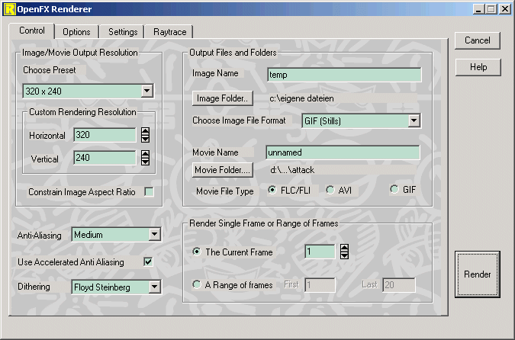This screenshot has height=340, width=515.
Task: Expand the Choose Image File Format dropdown arrow
Action: pos(414,120)
